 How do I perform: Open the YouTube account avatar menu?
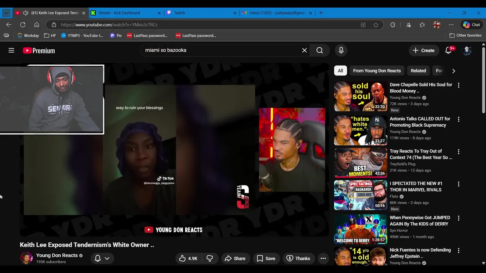[467, 50]
